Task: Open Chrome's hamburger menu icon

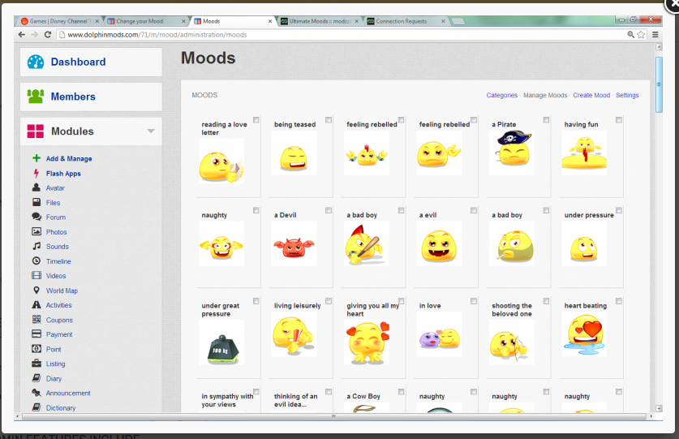Action: tap(655, 35)
